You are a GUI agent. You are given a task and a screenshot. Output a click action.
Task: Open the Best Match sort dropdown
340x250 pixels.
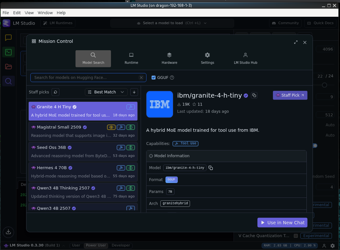click(x=106, y=92)
